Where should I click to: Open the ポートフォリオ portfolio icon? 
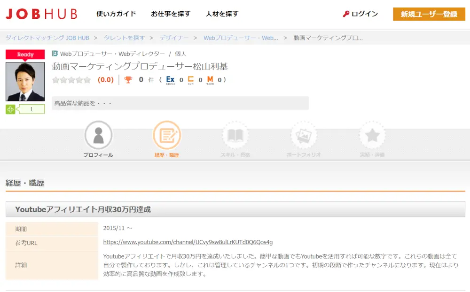point(304,135)
